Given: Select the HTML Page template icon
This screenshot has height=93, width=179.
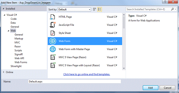Looking at the screenshot, I should 53,17.
